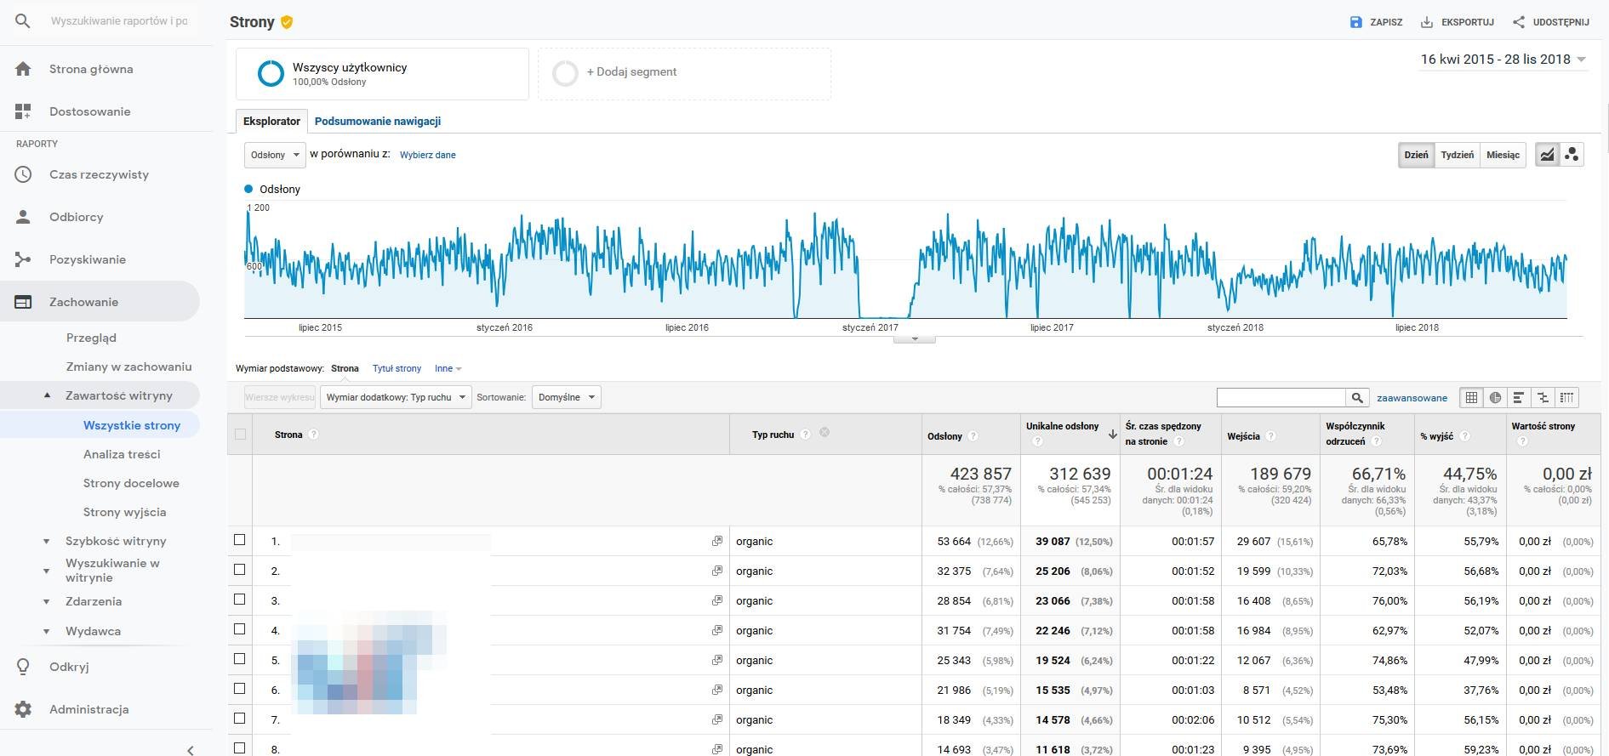Toggle the select-all checkbox in table header

point(240,435)
